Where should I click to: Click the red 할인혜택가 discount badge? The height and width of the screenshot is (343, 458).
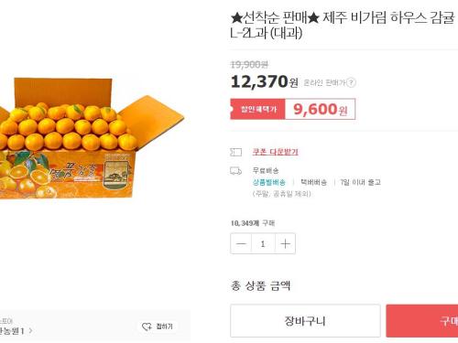tap(258, 109)
